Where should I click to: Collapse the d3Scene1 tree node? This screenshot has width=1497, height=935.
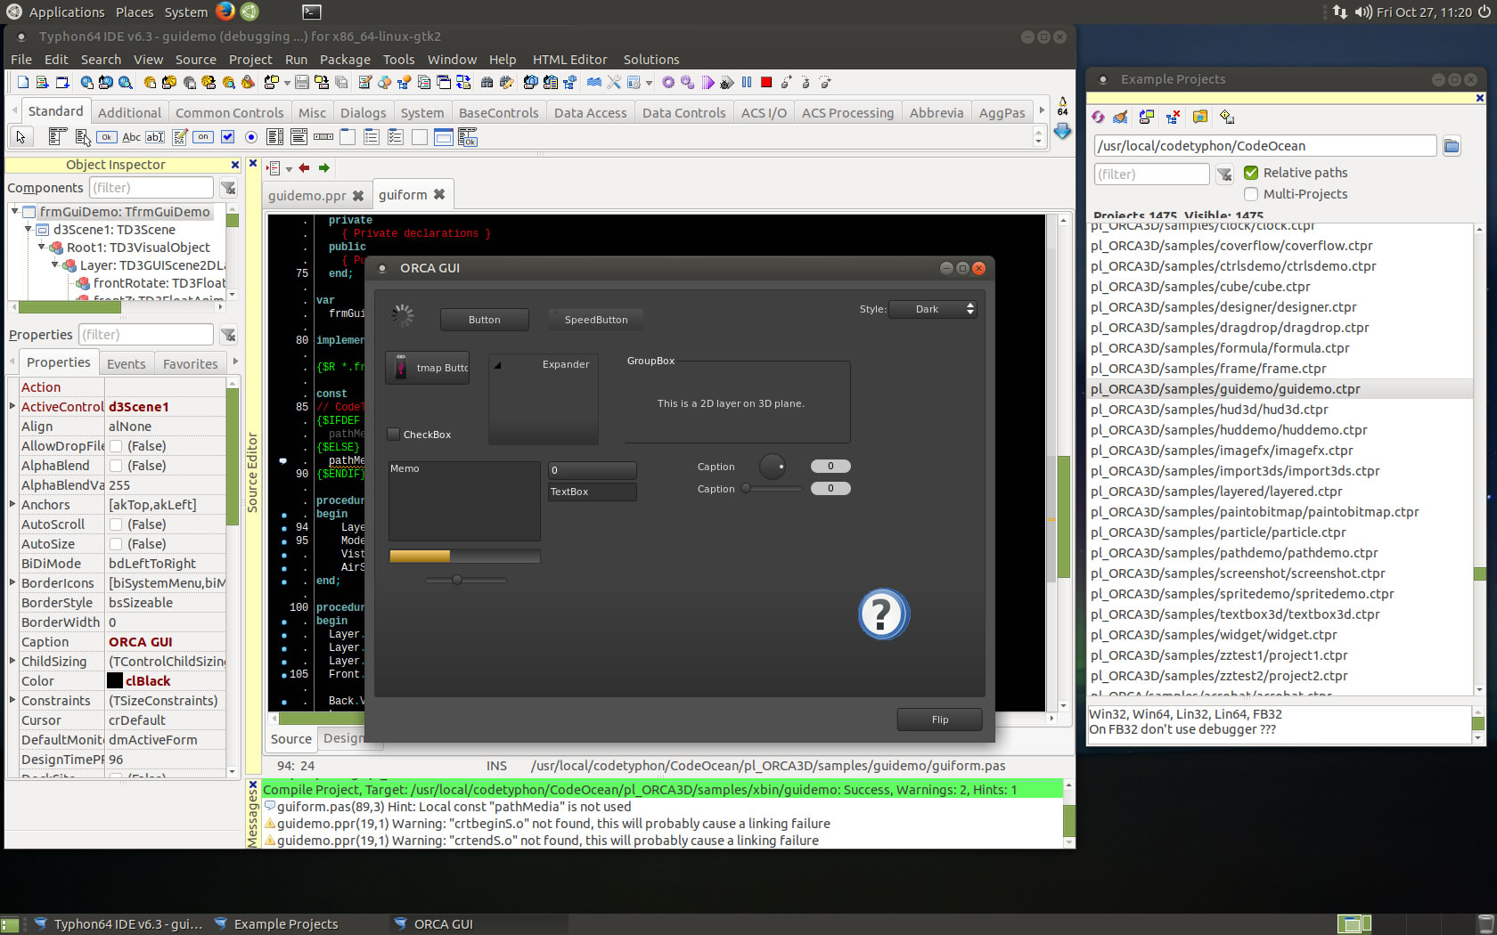click(x=29, y=229)
